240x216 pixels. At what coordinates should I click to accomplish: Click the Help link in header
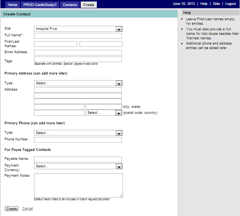coord(204,4)
